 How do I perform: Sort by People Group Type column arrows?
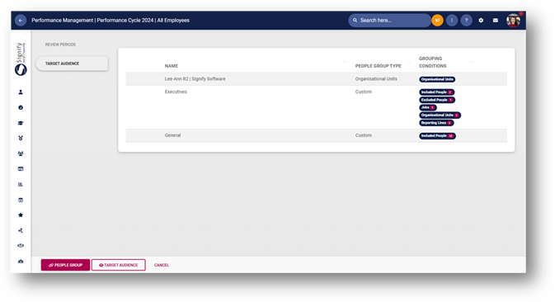pos(408,62)
